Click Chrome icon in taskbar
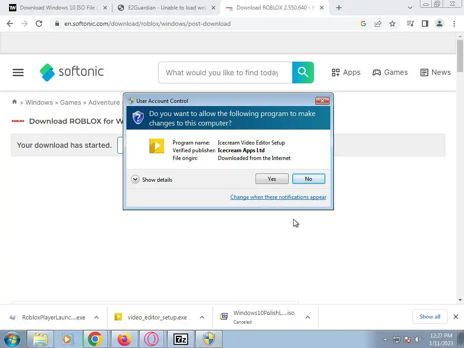 click(95, 339)
